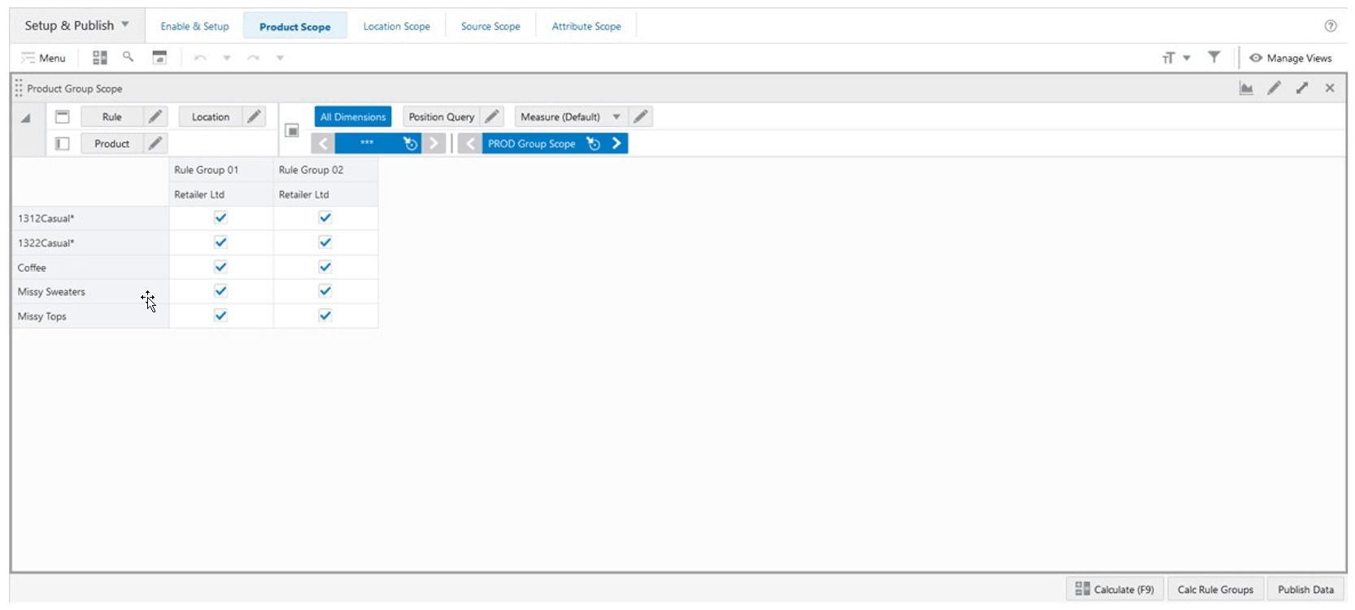Image resolution: width=1355 pixels, height=610 pixels.
Task: Edit Position Query pencil
Action: [x=492, y=117]
